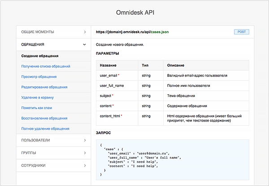Open Получение списка обращений link
This screenshot has width=269, height=186.
point(46,66)
